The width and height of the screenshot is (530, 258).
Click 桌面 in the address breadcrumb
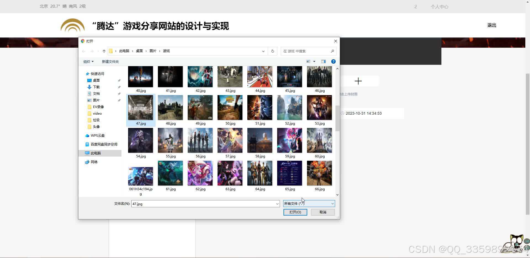pos(139,51)
